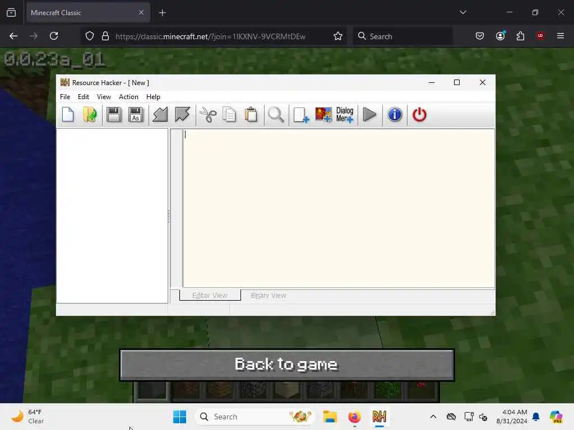This screenshot has height=430, width=574.
Task: Click the Firefox Search box
Action: pos(402,36)
